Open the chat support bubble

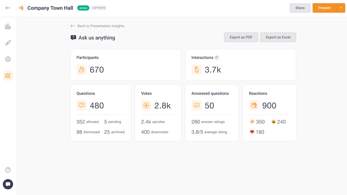pos(8,184)
